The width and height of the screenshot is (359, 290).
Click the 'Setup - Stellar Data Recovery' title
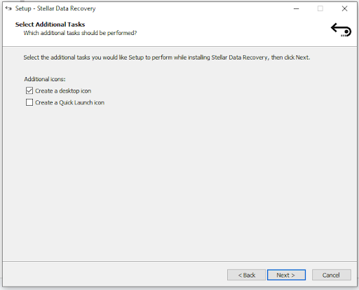(55, 8)
